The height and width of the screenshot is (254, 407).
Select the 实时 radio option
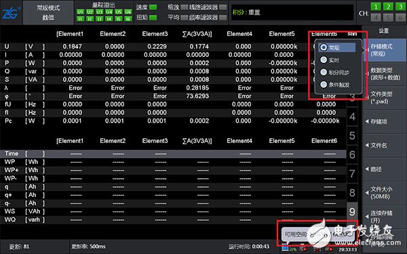324,60
